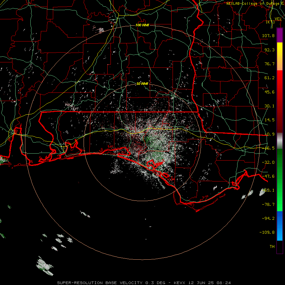
Task: Select the 45.6 velocity scale value
Action: (x=269, y=92)
